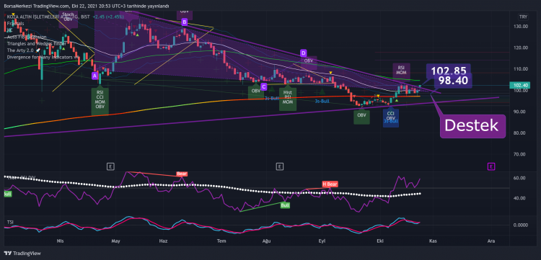Click the Auto Fib Extension legend entry
This screenshot has height=260, width=541.
[x=27, y=37]
